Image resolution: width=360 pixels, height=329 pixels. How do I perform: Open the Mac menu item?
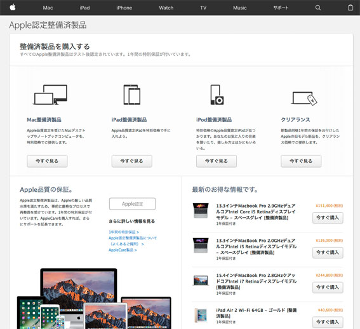[x=48, y=8]
